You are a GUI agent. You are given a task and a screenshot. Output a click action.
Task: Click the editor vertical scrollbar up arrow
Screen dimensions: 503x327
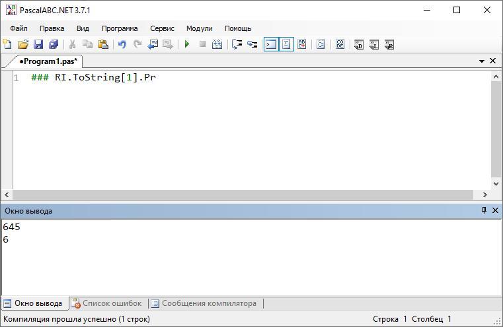496,76
